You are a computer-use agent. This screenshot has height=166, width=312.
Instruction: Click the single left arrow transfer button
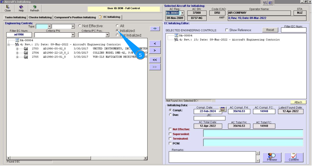[x=155, y=43]
